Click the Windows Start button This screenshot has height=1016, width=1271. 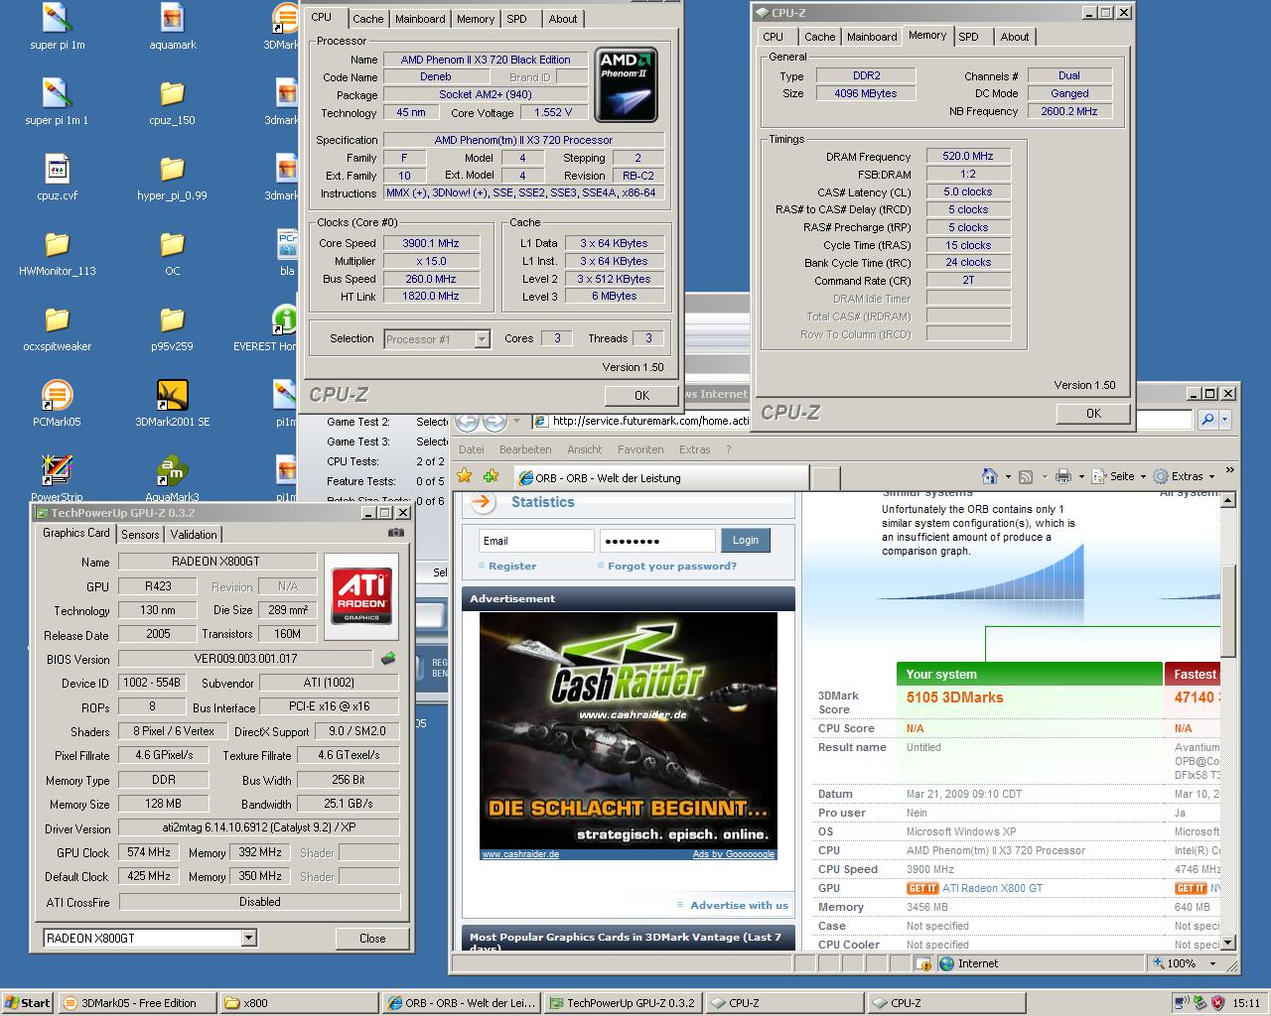27,1003
